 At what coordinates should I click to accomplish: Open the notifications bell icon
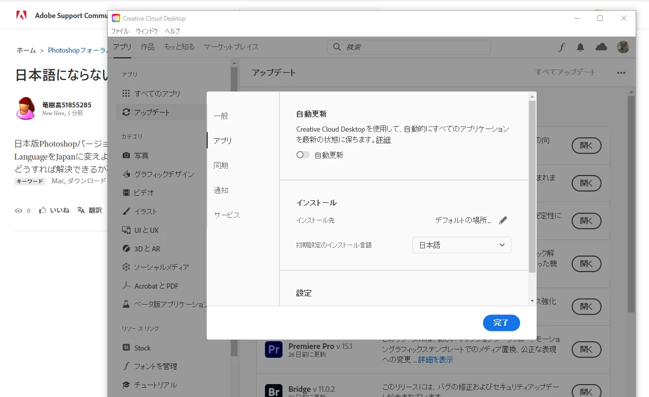580,47
